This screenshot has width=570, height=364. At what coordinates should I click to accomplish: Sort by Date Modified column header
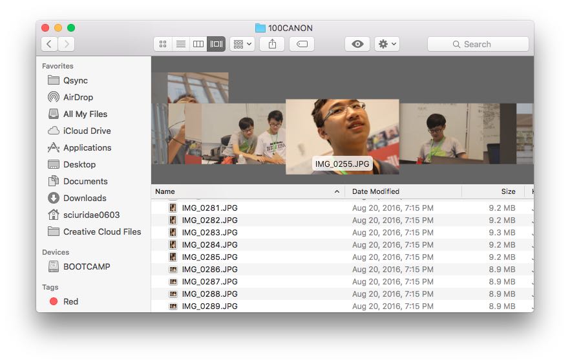click(x=375, y=191)
